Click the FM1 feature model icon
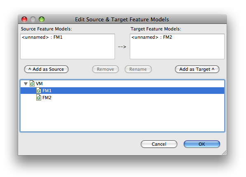 (x=39, y=91)
